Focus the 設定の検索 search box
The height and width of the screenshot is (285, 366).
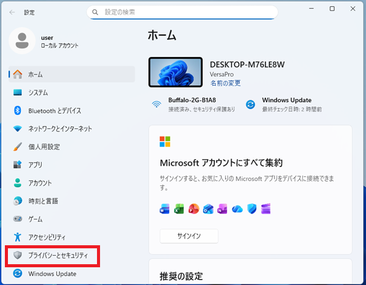pyautogui.click(x=182, y=12)
